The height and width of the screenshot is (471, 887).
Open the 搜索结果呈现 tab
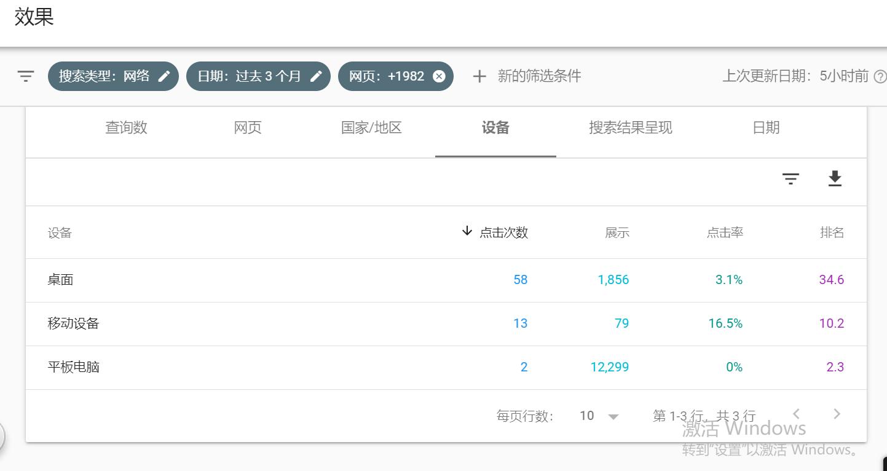630,127
